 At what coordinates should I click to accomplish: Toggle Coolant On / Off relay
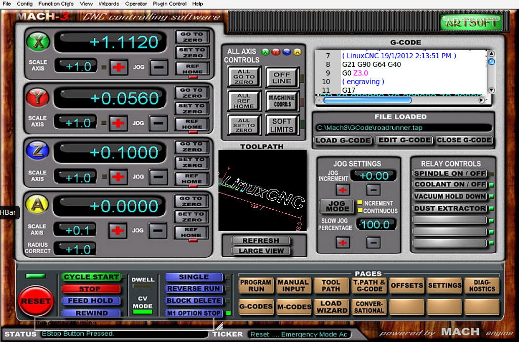[450, 184]
